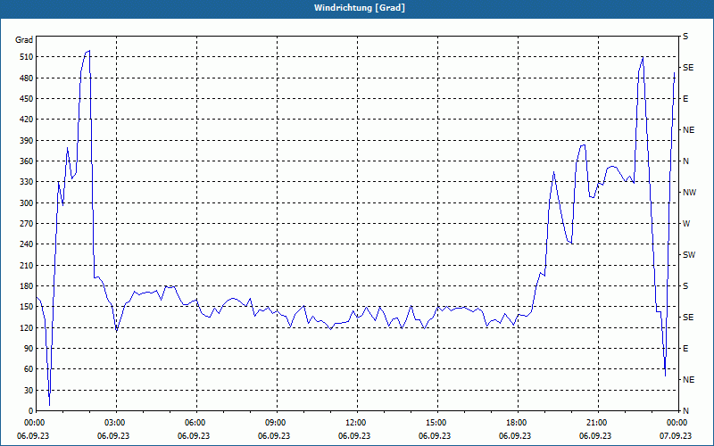Click the wind-direction minimum near 00:30
The height and width of the screenshot is (446, 714).
point(49,405)
